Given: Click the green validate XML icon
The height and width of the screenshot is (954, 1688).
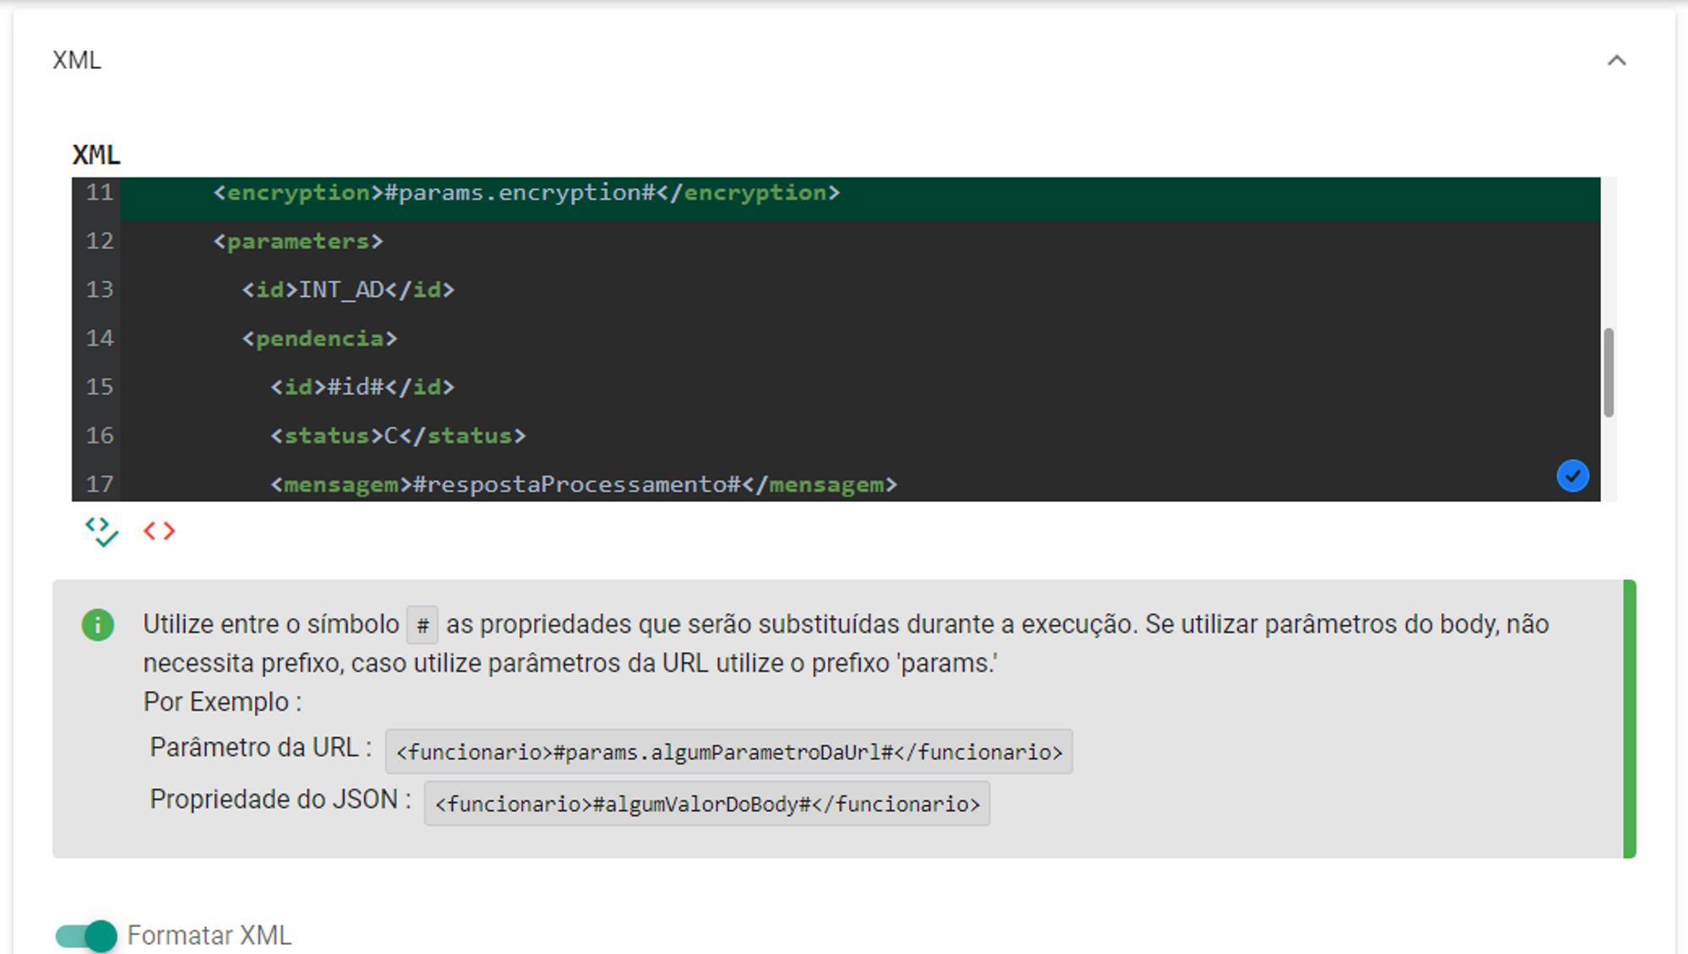Looking at the screenshot, I should pyautogui.click(x=101, y=531).
